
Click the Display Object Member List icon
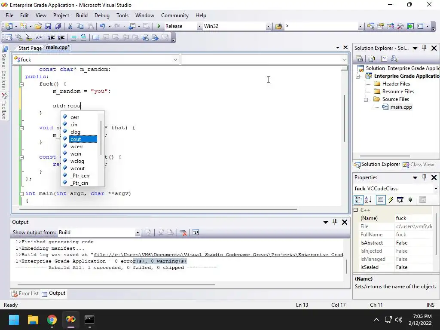9,37
